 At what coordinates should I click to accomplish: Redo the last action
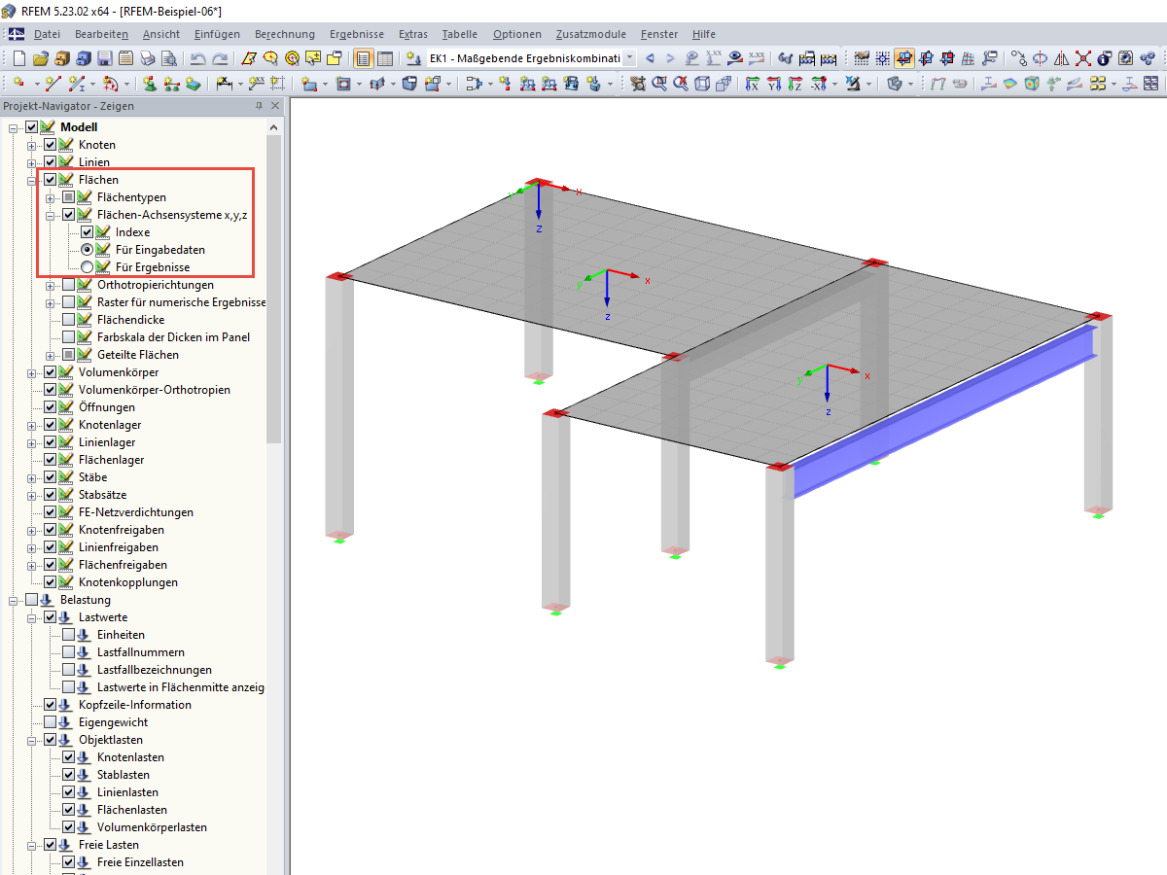click(221, 58)
